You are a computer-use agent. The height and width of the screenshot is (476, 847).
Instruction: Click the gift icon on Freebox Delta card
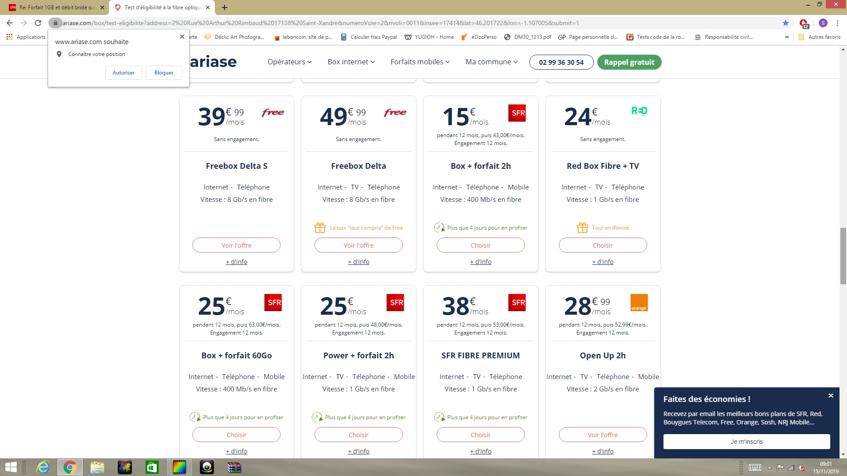[320, 227]
